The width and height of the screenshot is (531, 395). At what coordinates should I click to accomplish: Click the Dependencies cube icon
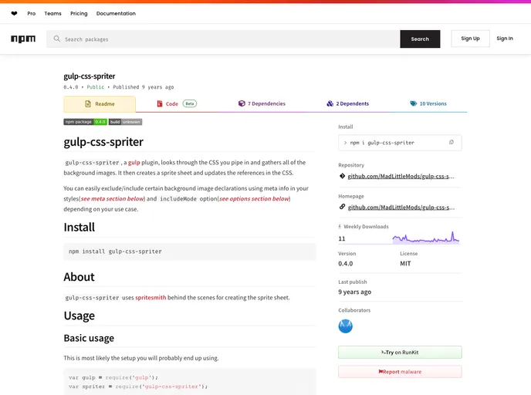pos(242,103)
